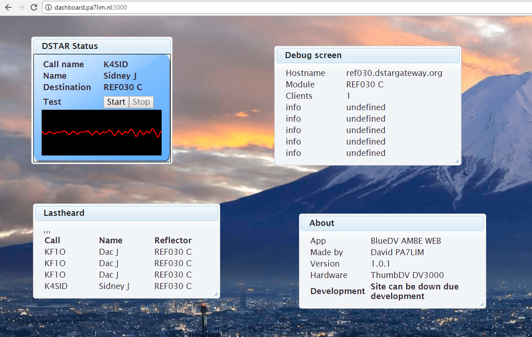
Task: Click the ThumbDV DV3000 hardware value
Action: point(407,275)
